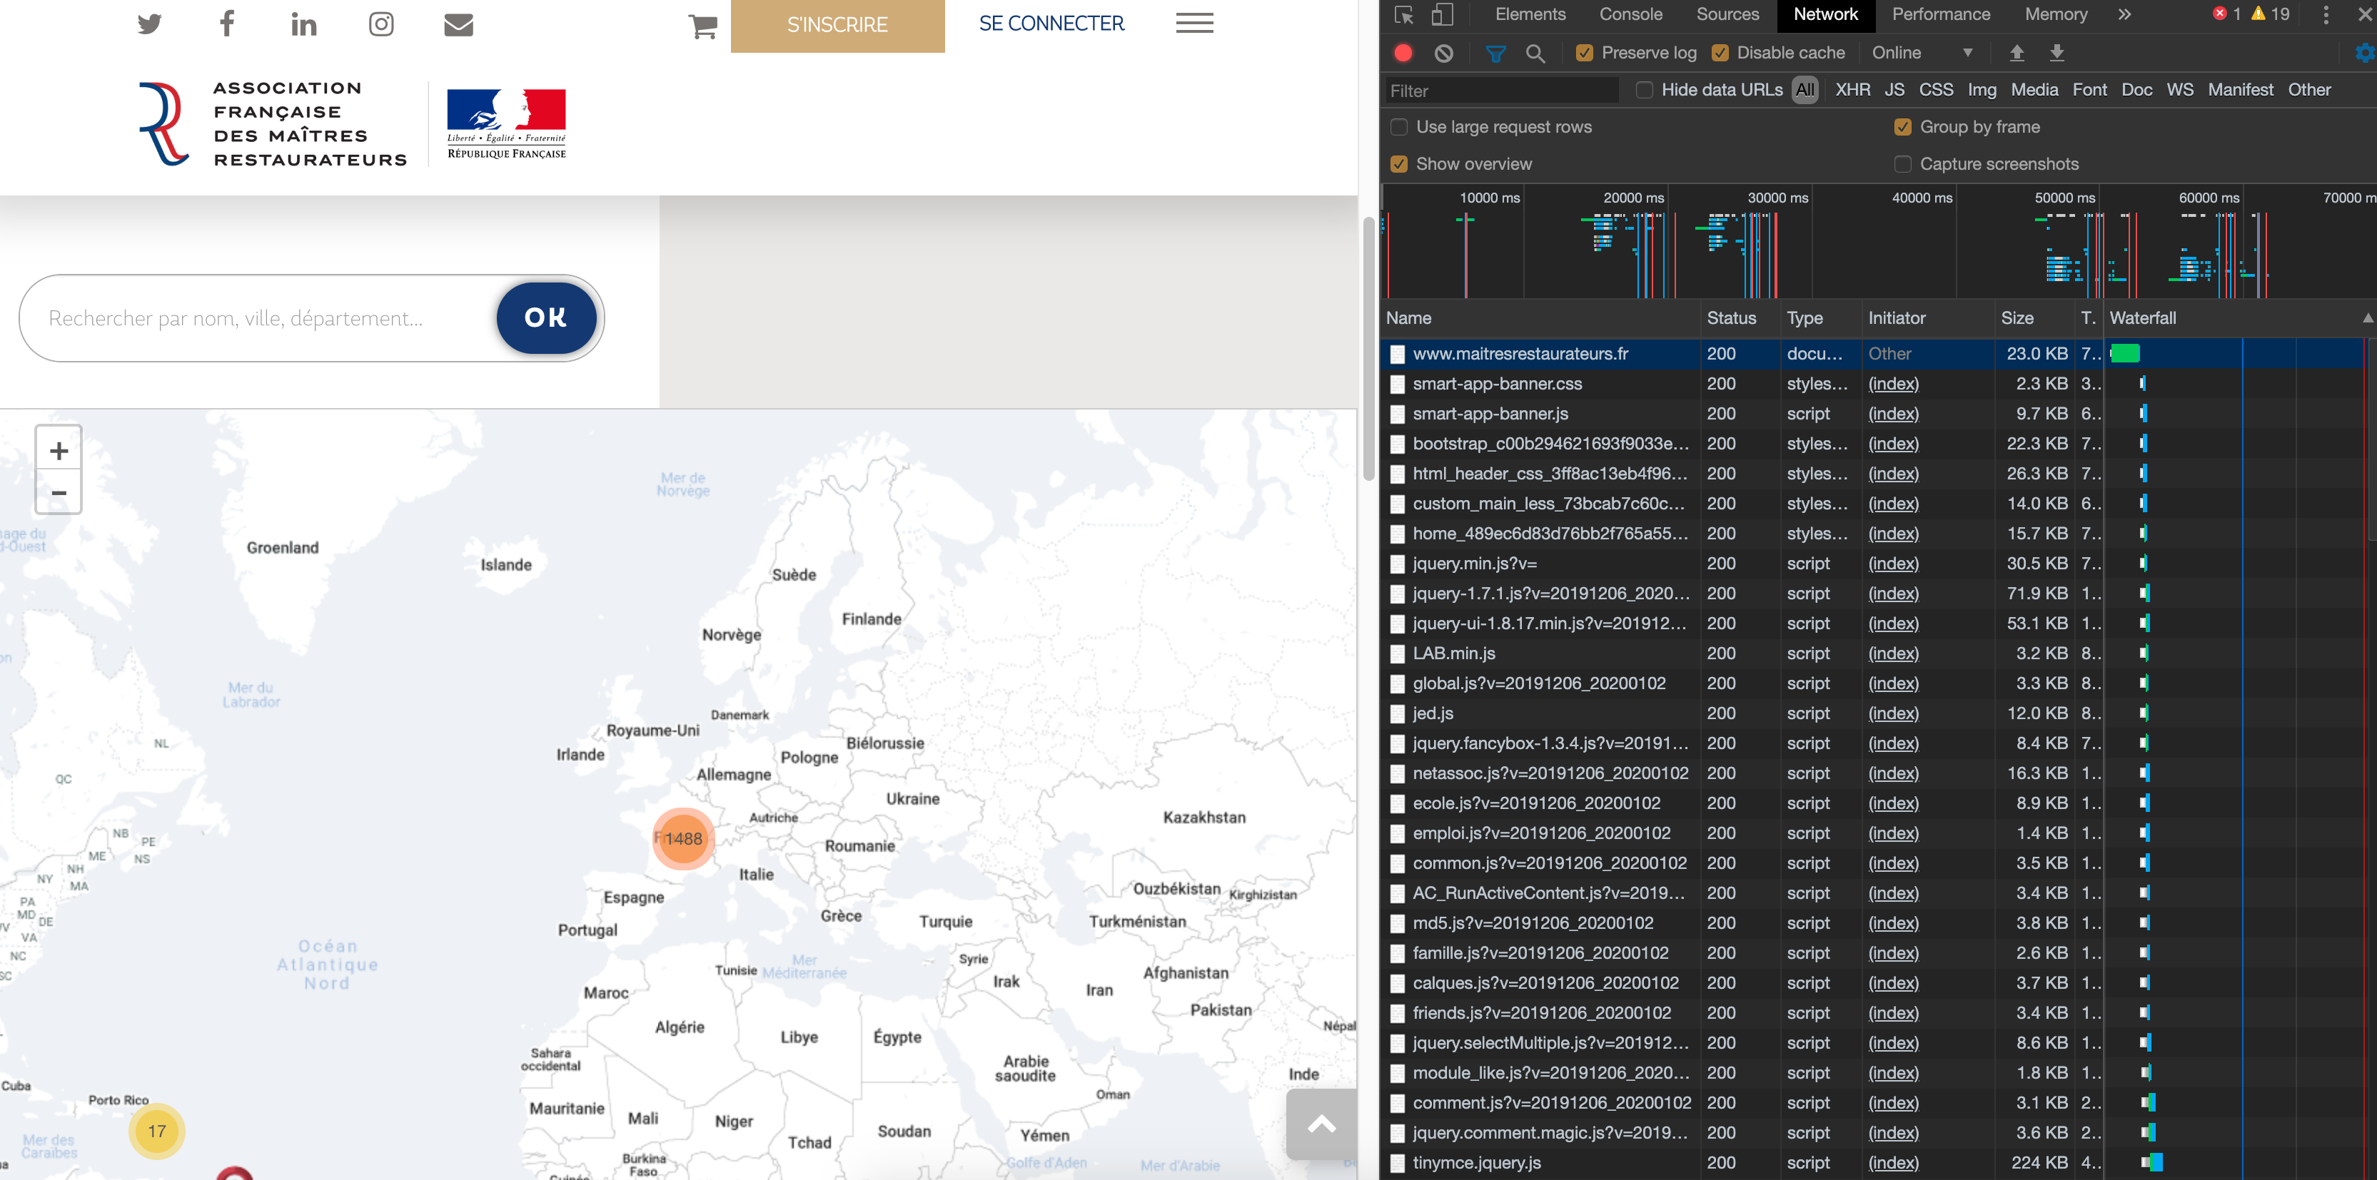The image size is (2377, 1180).
Task: Click the record network log button
Action: [x=1403, y=53]
